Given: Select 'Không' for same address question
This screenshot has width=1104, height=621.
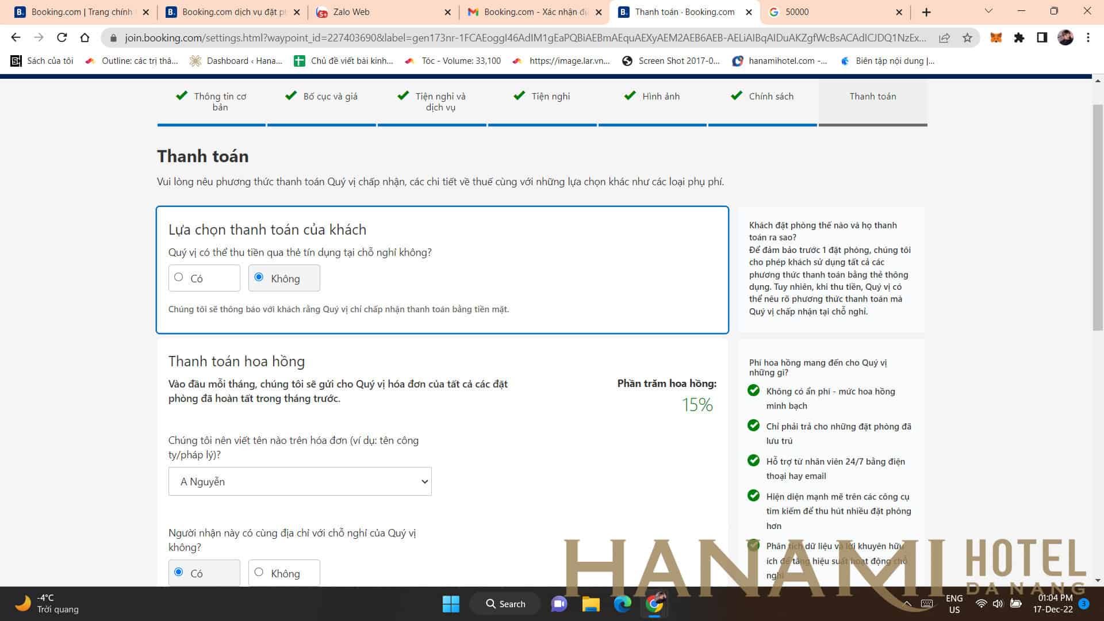Looking at the screenshot, I should click(259, 573).
